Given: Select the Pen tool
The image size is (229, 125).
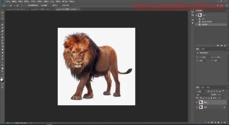Looking at the screenshot, I should point(2,56).
